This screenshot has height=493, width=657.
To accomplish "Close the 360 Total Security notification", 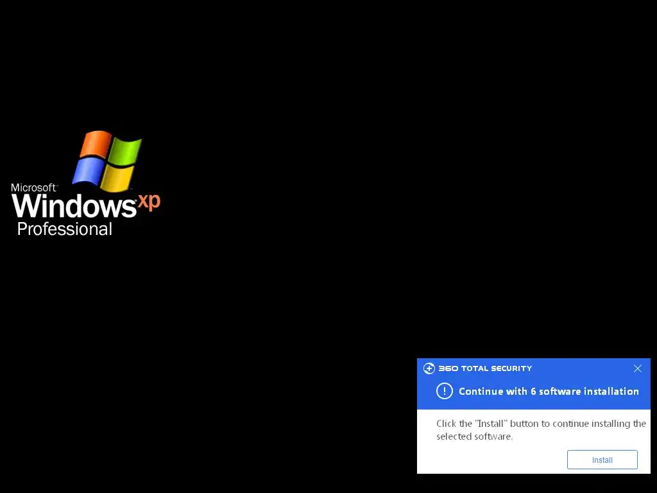I will tap(637, 368).
